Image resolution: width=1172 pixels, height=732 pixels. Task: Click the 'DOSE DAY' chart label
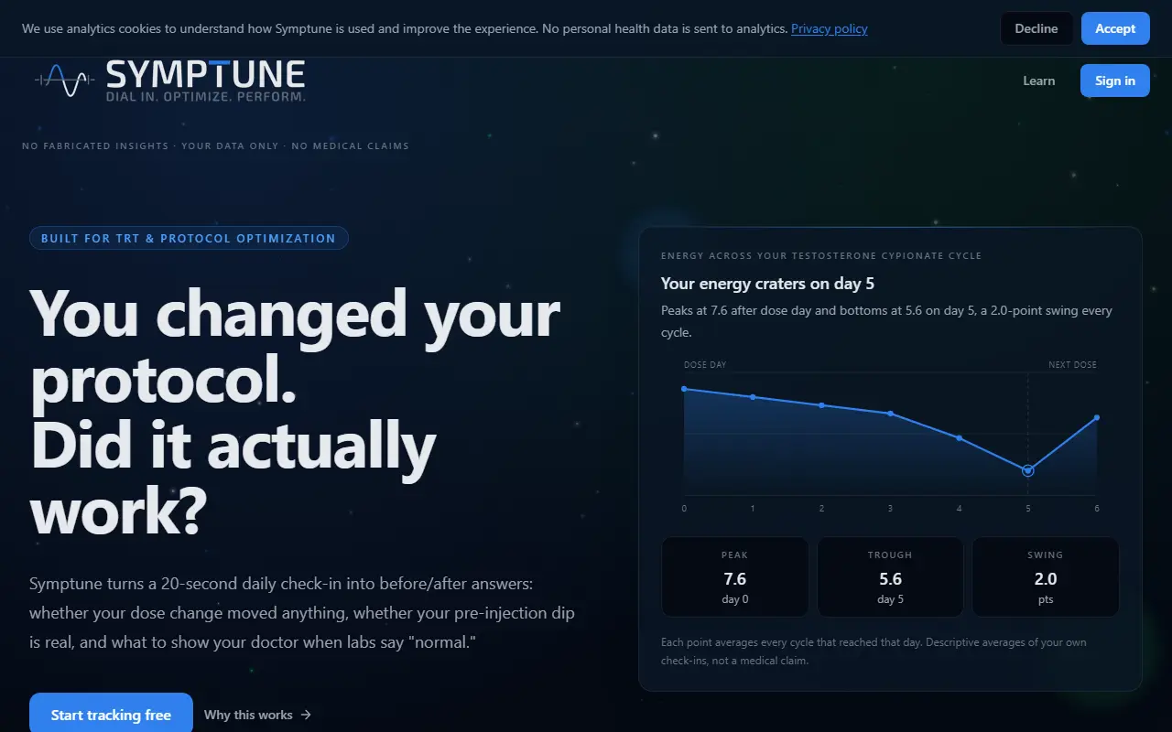(x=705, y=365)
